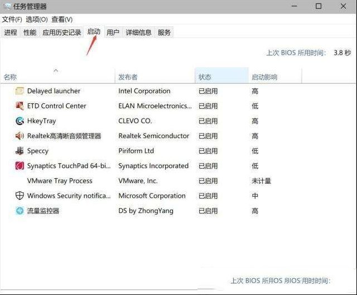Click the Delayed launcher icon

point(20,91)
